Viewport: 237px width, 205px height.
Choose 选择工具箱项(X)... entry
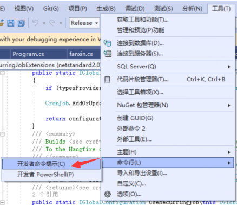[140, 92]
